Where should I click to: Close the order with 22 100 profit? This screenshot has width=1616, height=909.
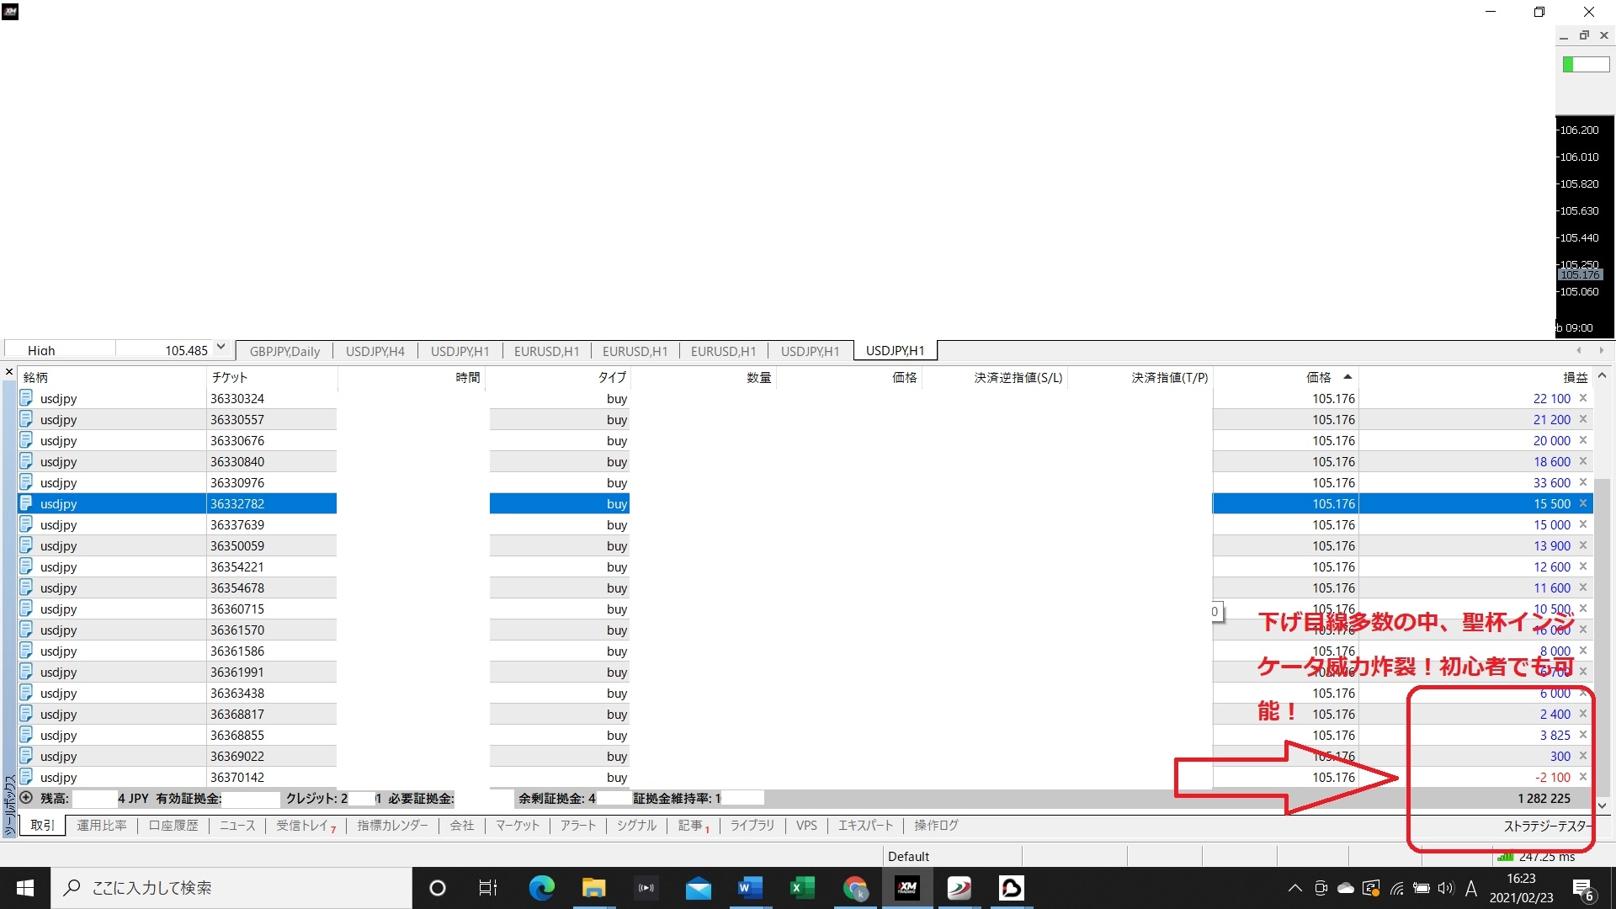(1583, 398)
